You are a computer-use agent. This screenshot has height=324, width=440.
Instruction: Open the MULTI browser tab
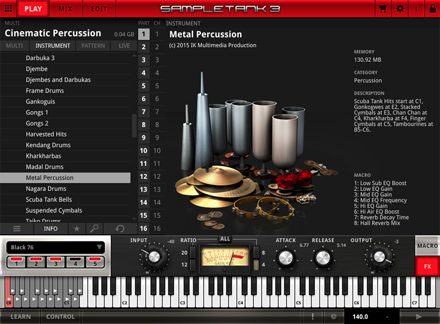pos(14,46)
